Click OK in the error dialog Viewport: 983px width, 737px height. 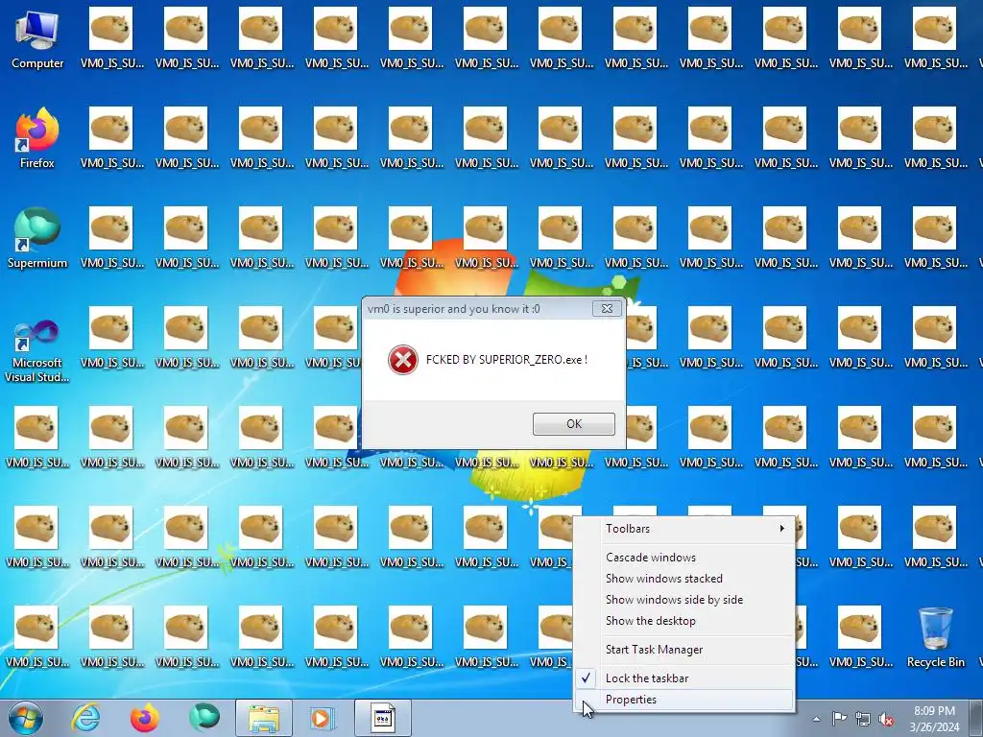click(x=574, y=424)
